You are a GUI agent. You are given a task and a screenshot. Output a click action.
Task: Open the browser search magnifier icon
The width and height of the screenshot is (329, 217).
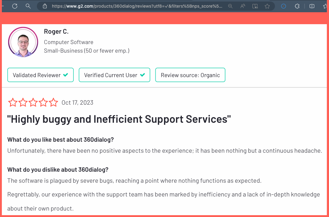(x=28, y=6)
